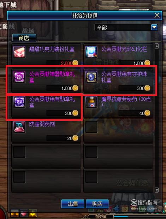This screenshot has width=166, height=219.
Task: Select the 甜甜巧克力装扮礼盒 gift box icon
Action: (19, 52)
